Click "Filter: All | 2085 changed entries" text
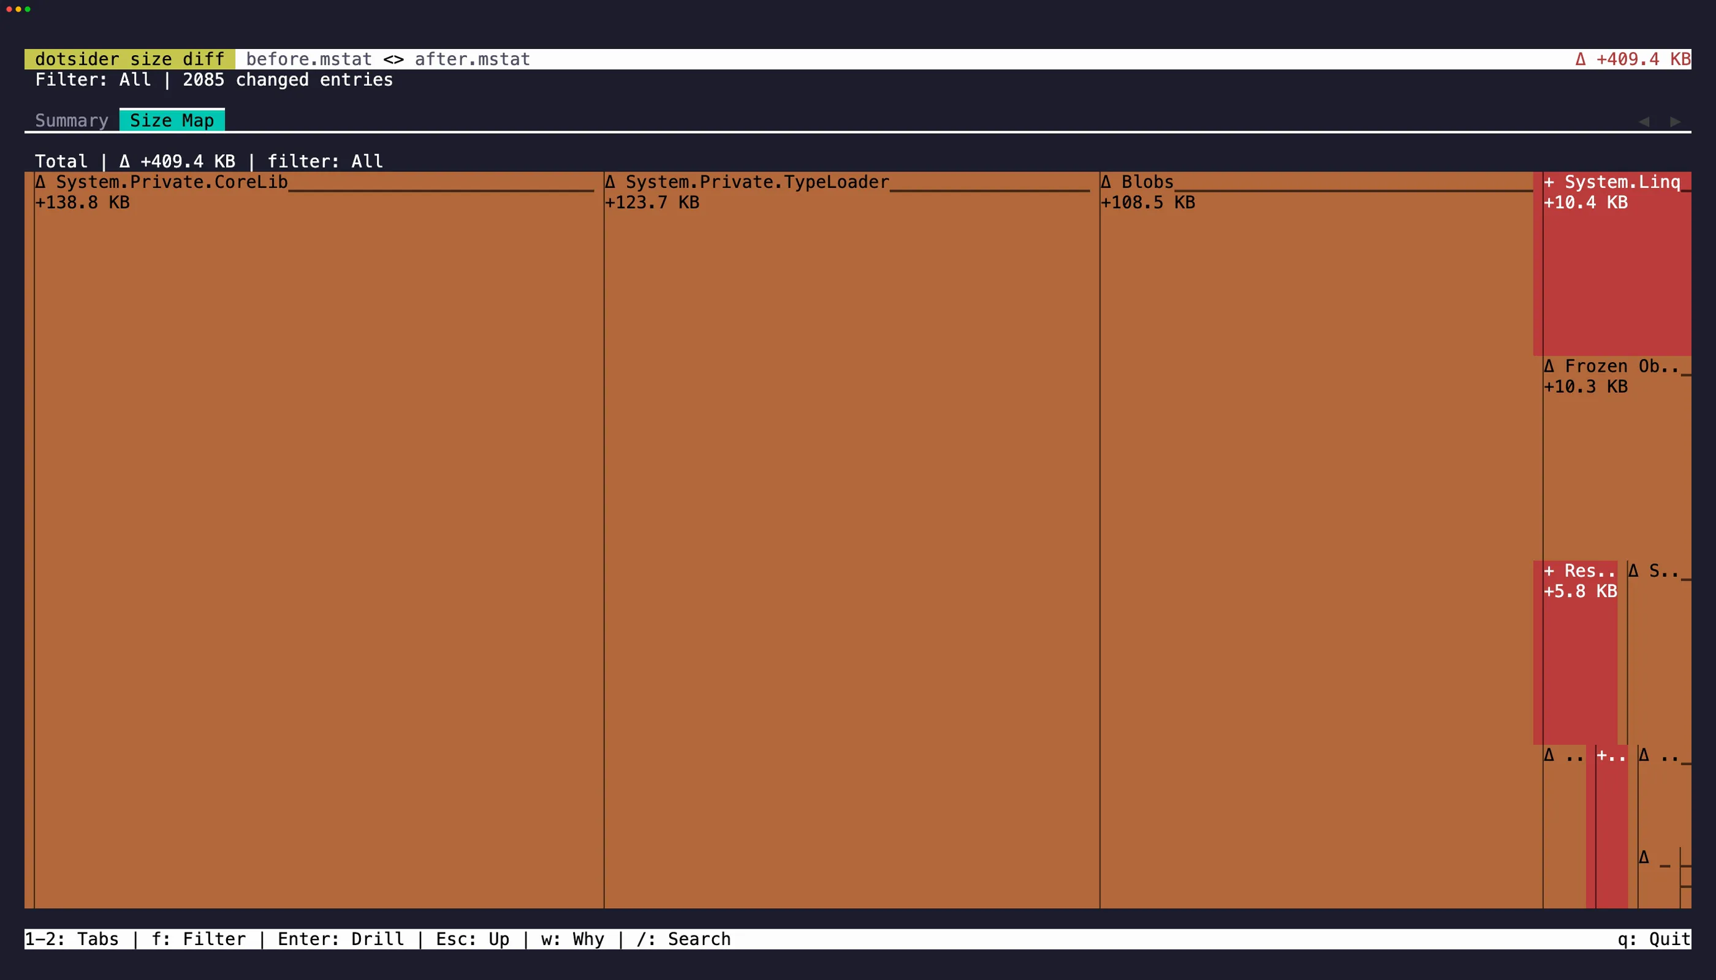The width and height of the screenshot is (1716, 980). 214,80
